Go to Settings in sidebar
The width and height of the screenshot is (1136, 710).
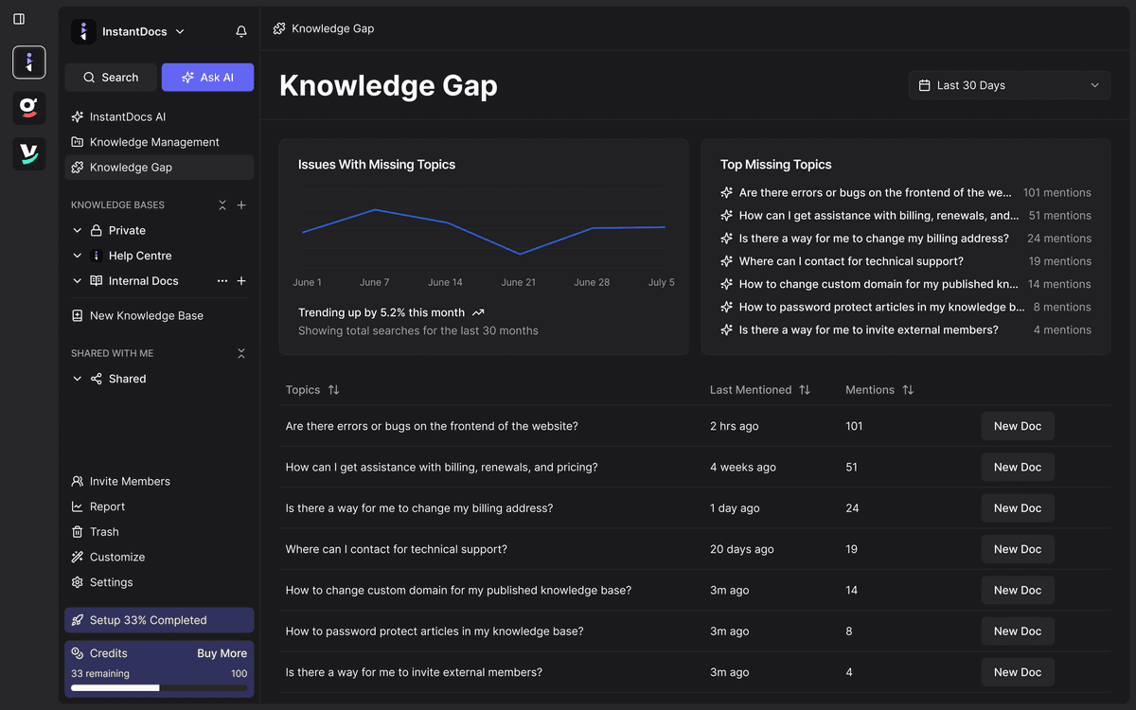(111, 582)
